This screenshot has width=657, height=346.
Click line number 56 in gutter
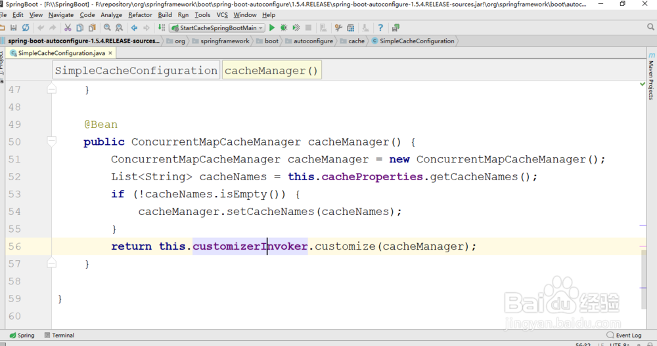pyautogui.click(x=14, y=246)
